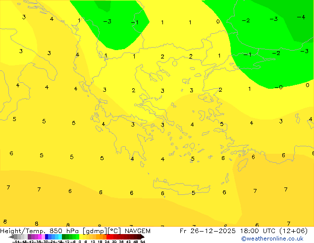Viewport: 314px width, 243px height.
Task: Click the "12" legend label
Action: [93, 242]
